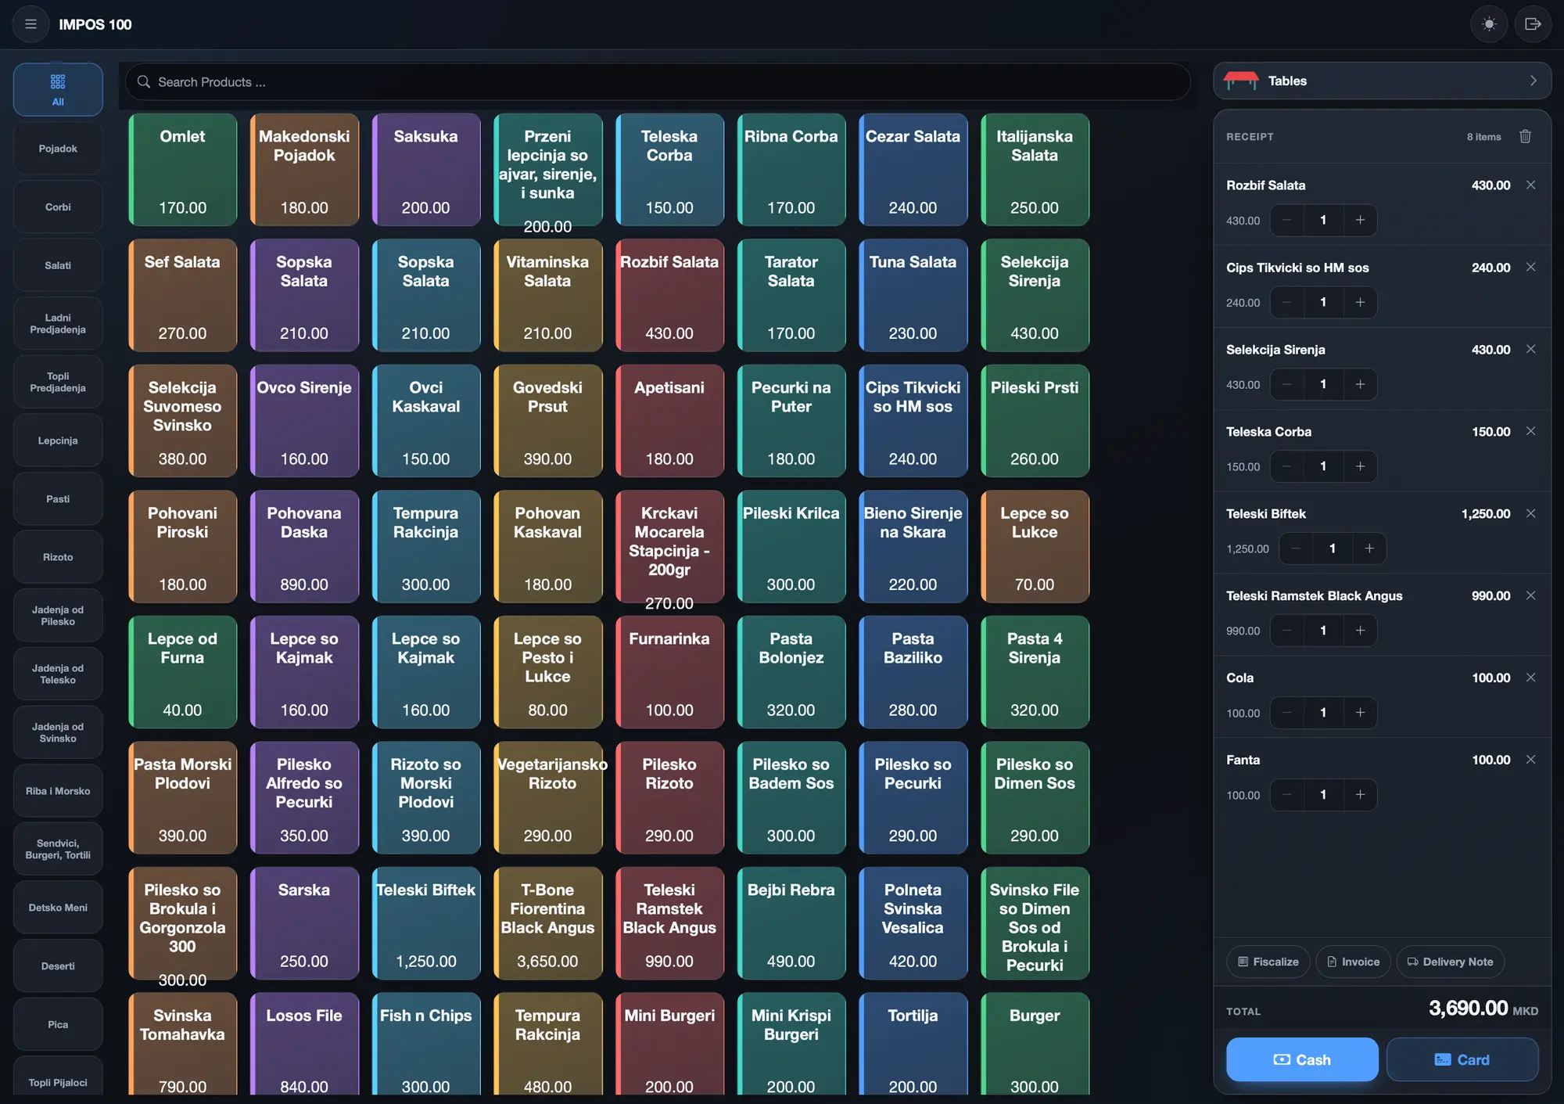
Task: Decrease Fanta quantity with minus
Action: pos(1287,795)
